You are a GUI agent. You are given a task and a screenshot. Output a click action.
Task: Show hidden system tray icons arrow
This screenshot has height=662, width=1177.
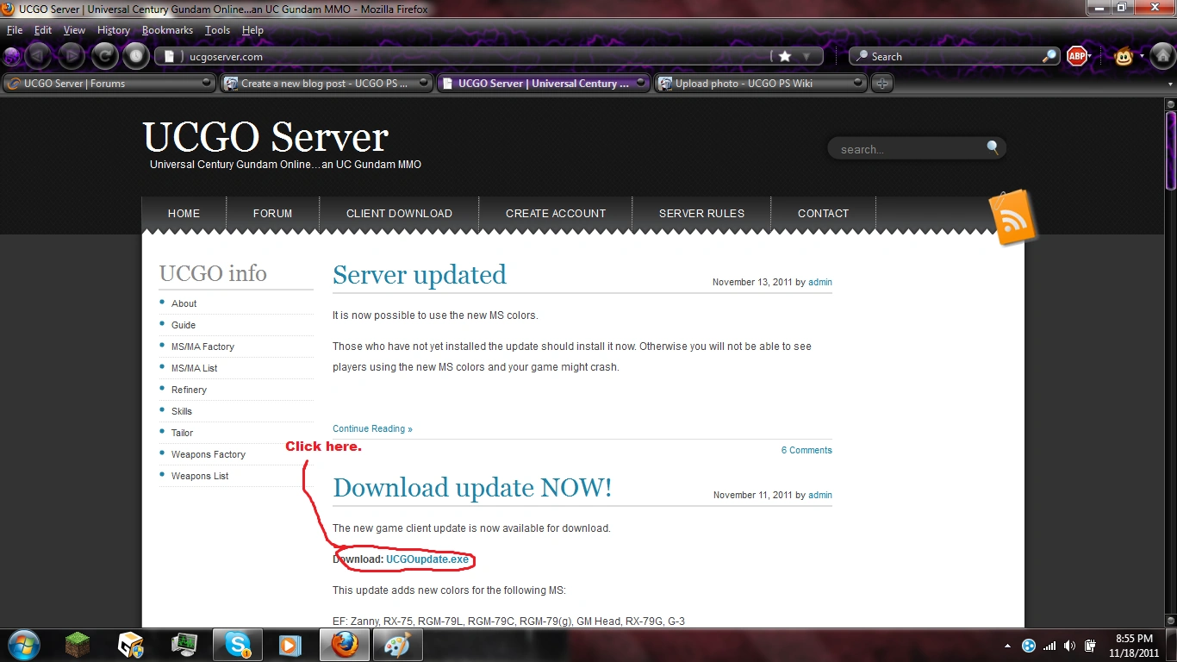[1007, 646]
